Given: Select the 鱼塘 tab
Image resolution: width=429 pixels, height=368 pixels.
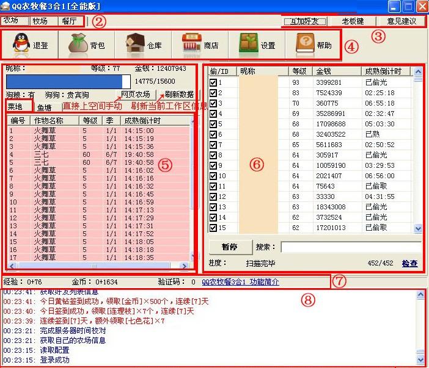Looking at the screenshot, I should point(48,107).
